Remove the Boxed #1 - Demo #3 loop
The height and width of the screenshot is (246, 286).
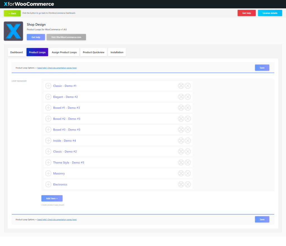tap(188, 108)
